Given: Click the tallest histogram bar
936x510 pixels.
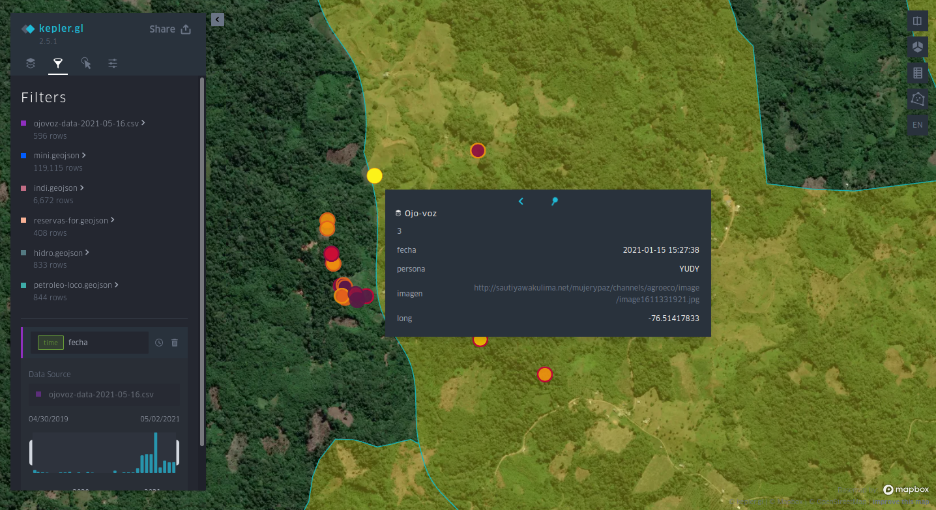Looking at the screenshot, I should [x=155, y=453].
